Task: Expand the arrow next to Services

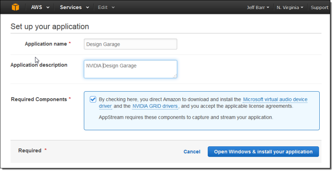Action: 87,8
